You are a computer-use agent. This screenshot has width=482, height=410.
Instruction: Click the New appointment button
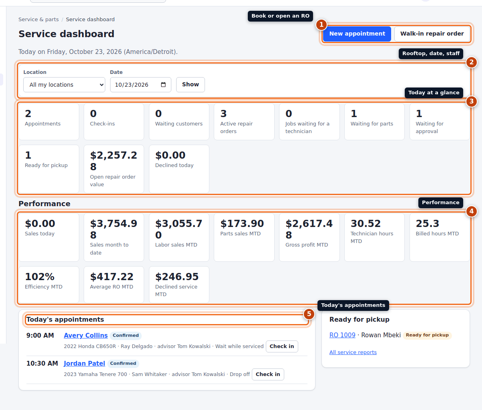pos(357,34)
